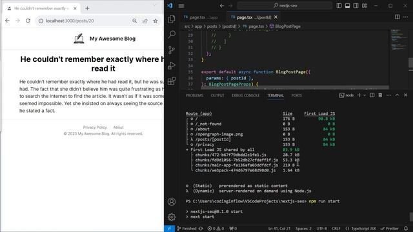The height and width of the screenshot is (232, 413).
Task: Switch to the Ports panel tab
Action: point(297,95)
